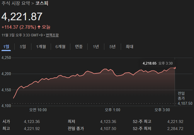194x135 pixels.
Task: Click the 최고 value 4,221.92
Action: point(32,129)
